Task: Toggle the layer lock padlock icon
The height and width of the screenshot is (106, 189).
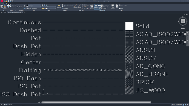Action: pos(45,9)
